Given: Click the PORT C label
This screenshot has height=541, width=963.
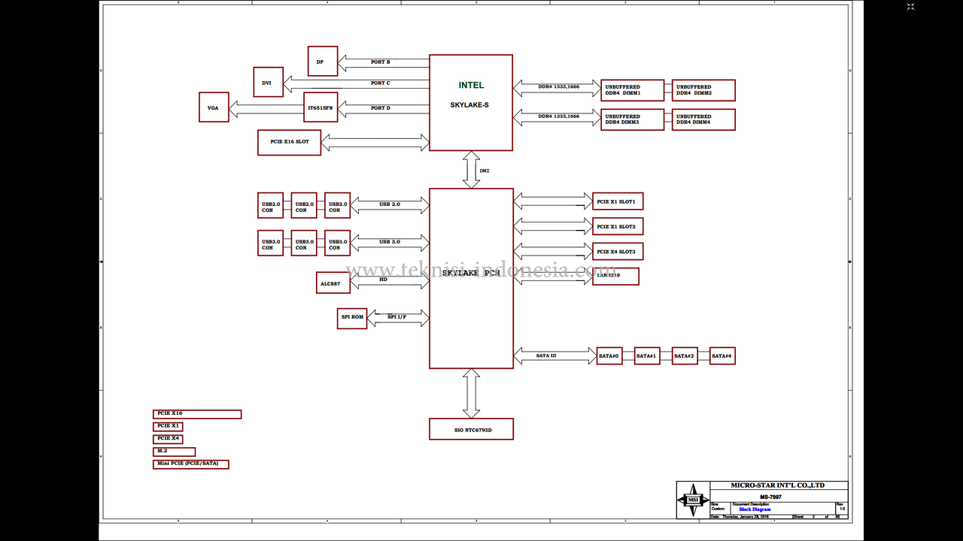Looking at the screenshot, I should coord(381,83).
